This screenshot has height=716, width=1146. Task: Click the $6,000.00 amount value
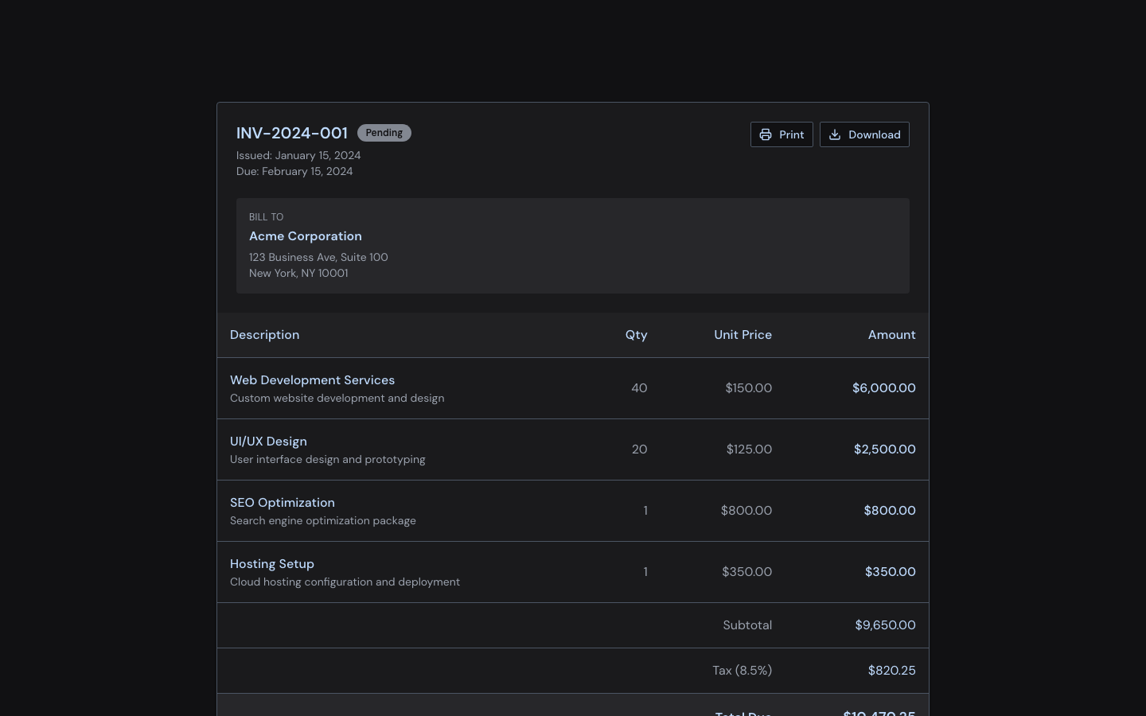(883, 388)
